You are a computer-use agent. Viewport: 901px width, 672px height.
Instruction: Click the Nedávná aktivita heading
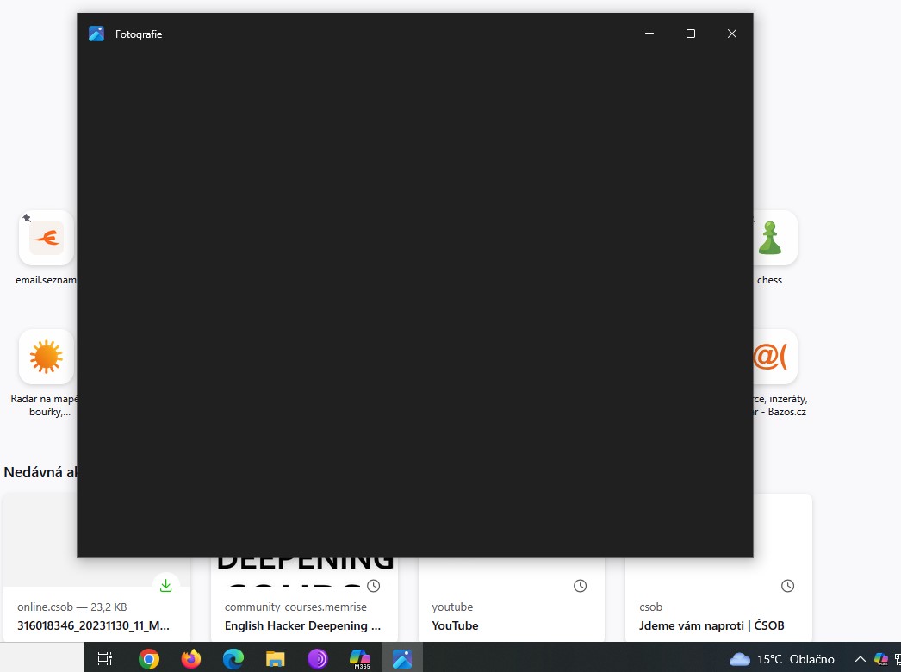pos(40,472)
